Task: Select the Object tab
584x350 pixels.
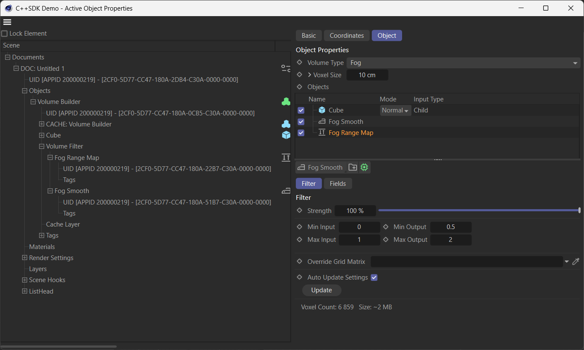Action: click(387, 36)
